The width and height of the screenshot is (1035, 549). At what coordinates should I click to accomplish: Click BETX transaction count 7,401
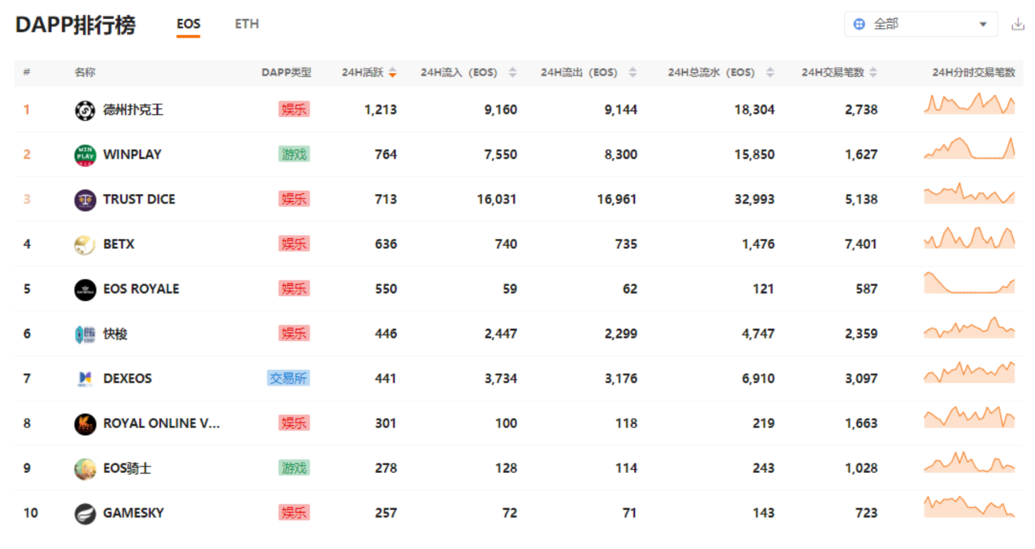pyautogui.click(x=861, y=244)
